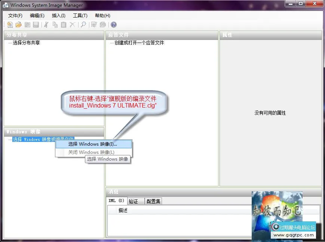Open the 工具(T) menu

pyautogui.click(x=80, y=16)
